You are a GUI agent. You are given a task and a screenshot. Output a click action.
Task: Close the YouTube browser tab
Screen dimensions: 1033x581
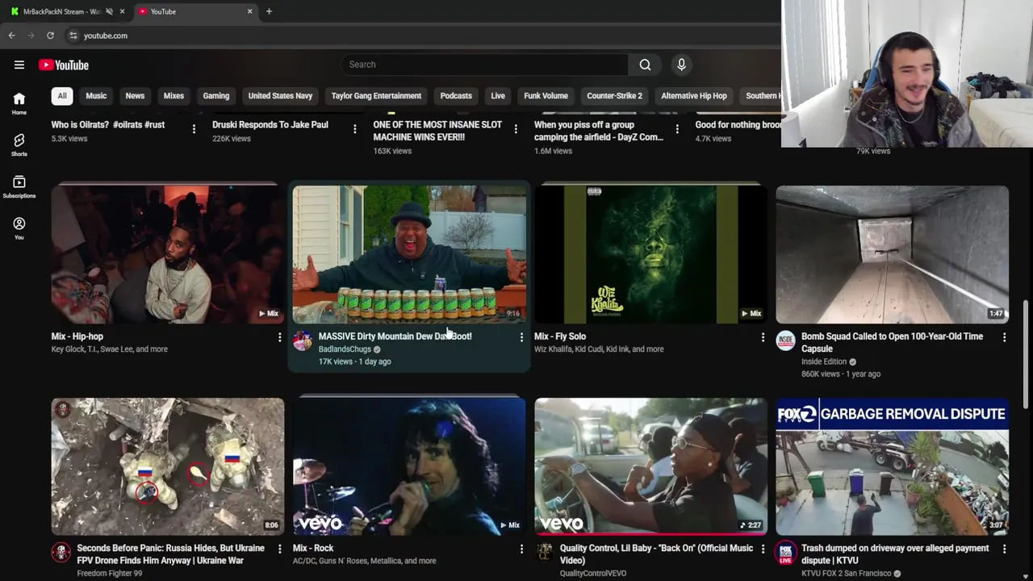click(249, 11)
